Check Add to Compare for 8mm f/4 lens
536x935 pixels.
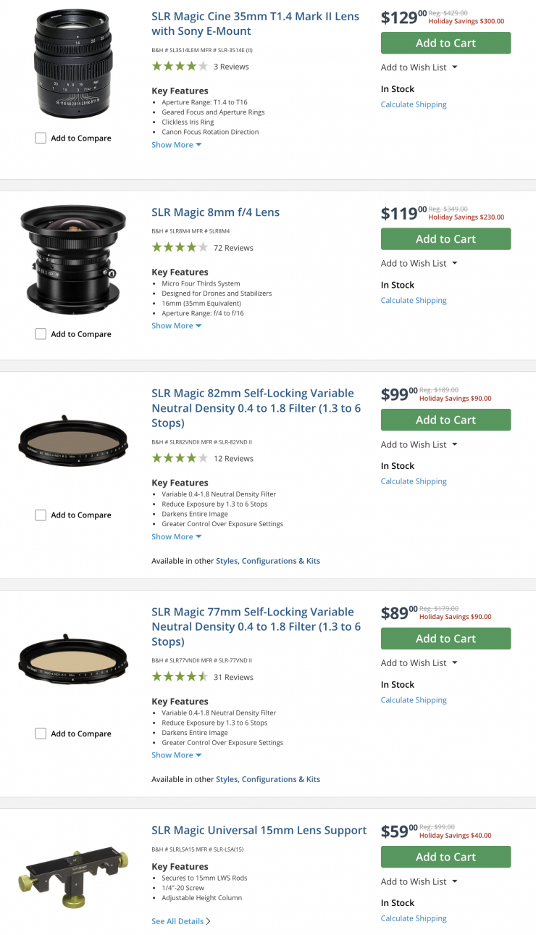(x=41, y=334)
